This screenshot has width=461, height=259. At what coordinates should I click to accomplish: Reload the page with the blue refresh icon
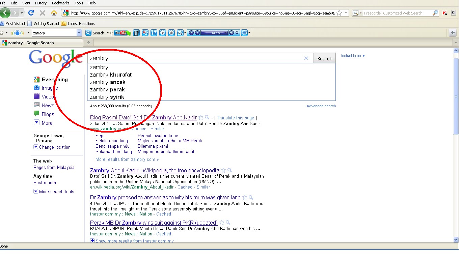coord(31,13)
